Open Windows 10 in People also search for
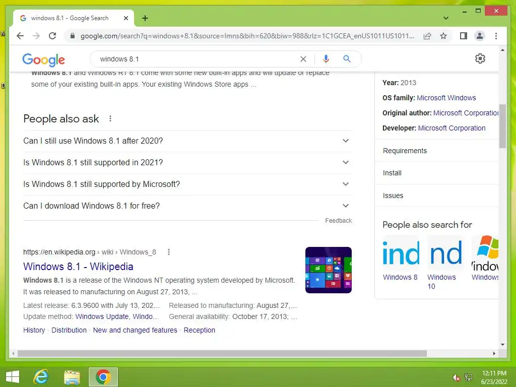The image size is (516, 387). [x=445, y=263]
